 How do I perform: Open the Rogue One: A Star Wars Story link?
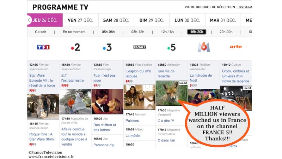pyautogui.click(x=42, y=137)
